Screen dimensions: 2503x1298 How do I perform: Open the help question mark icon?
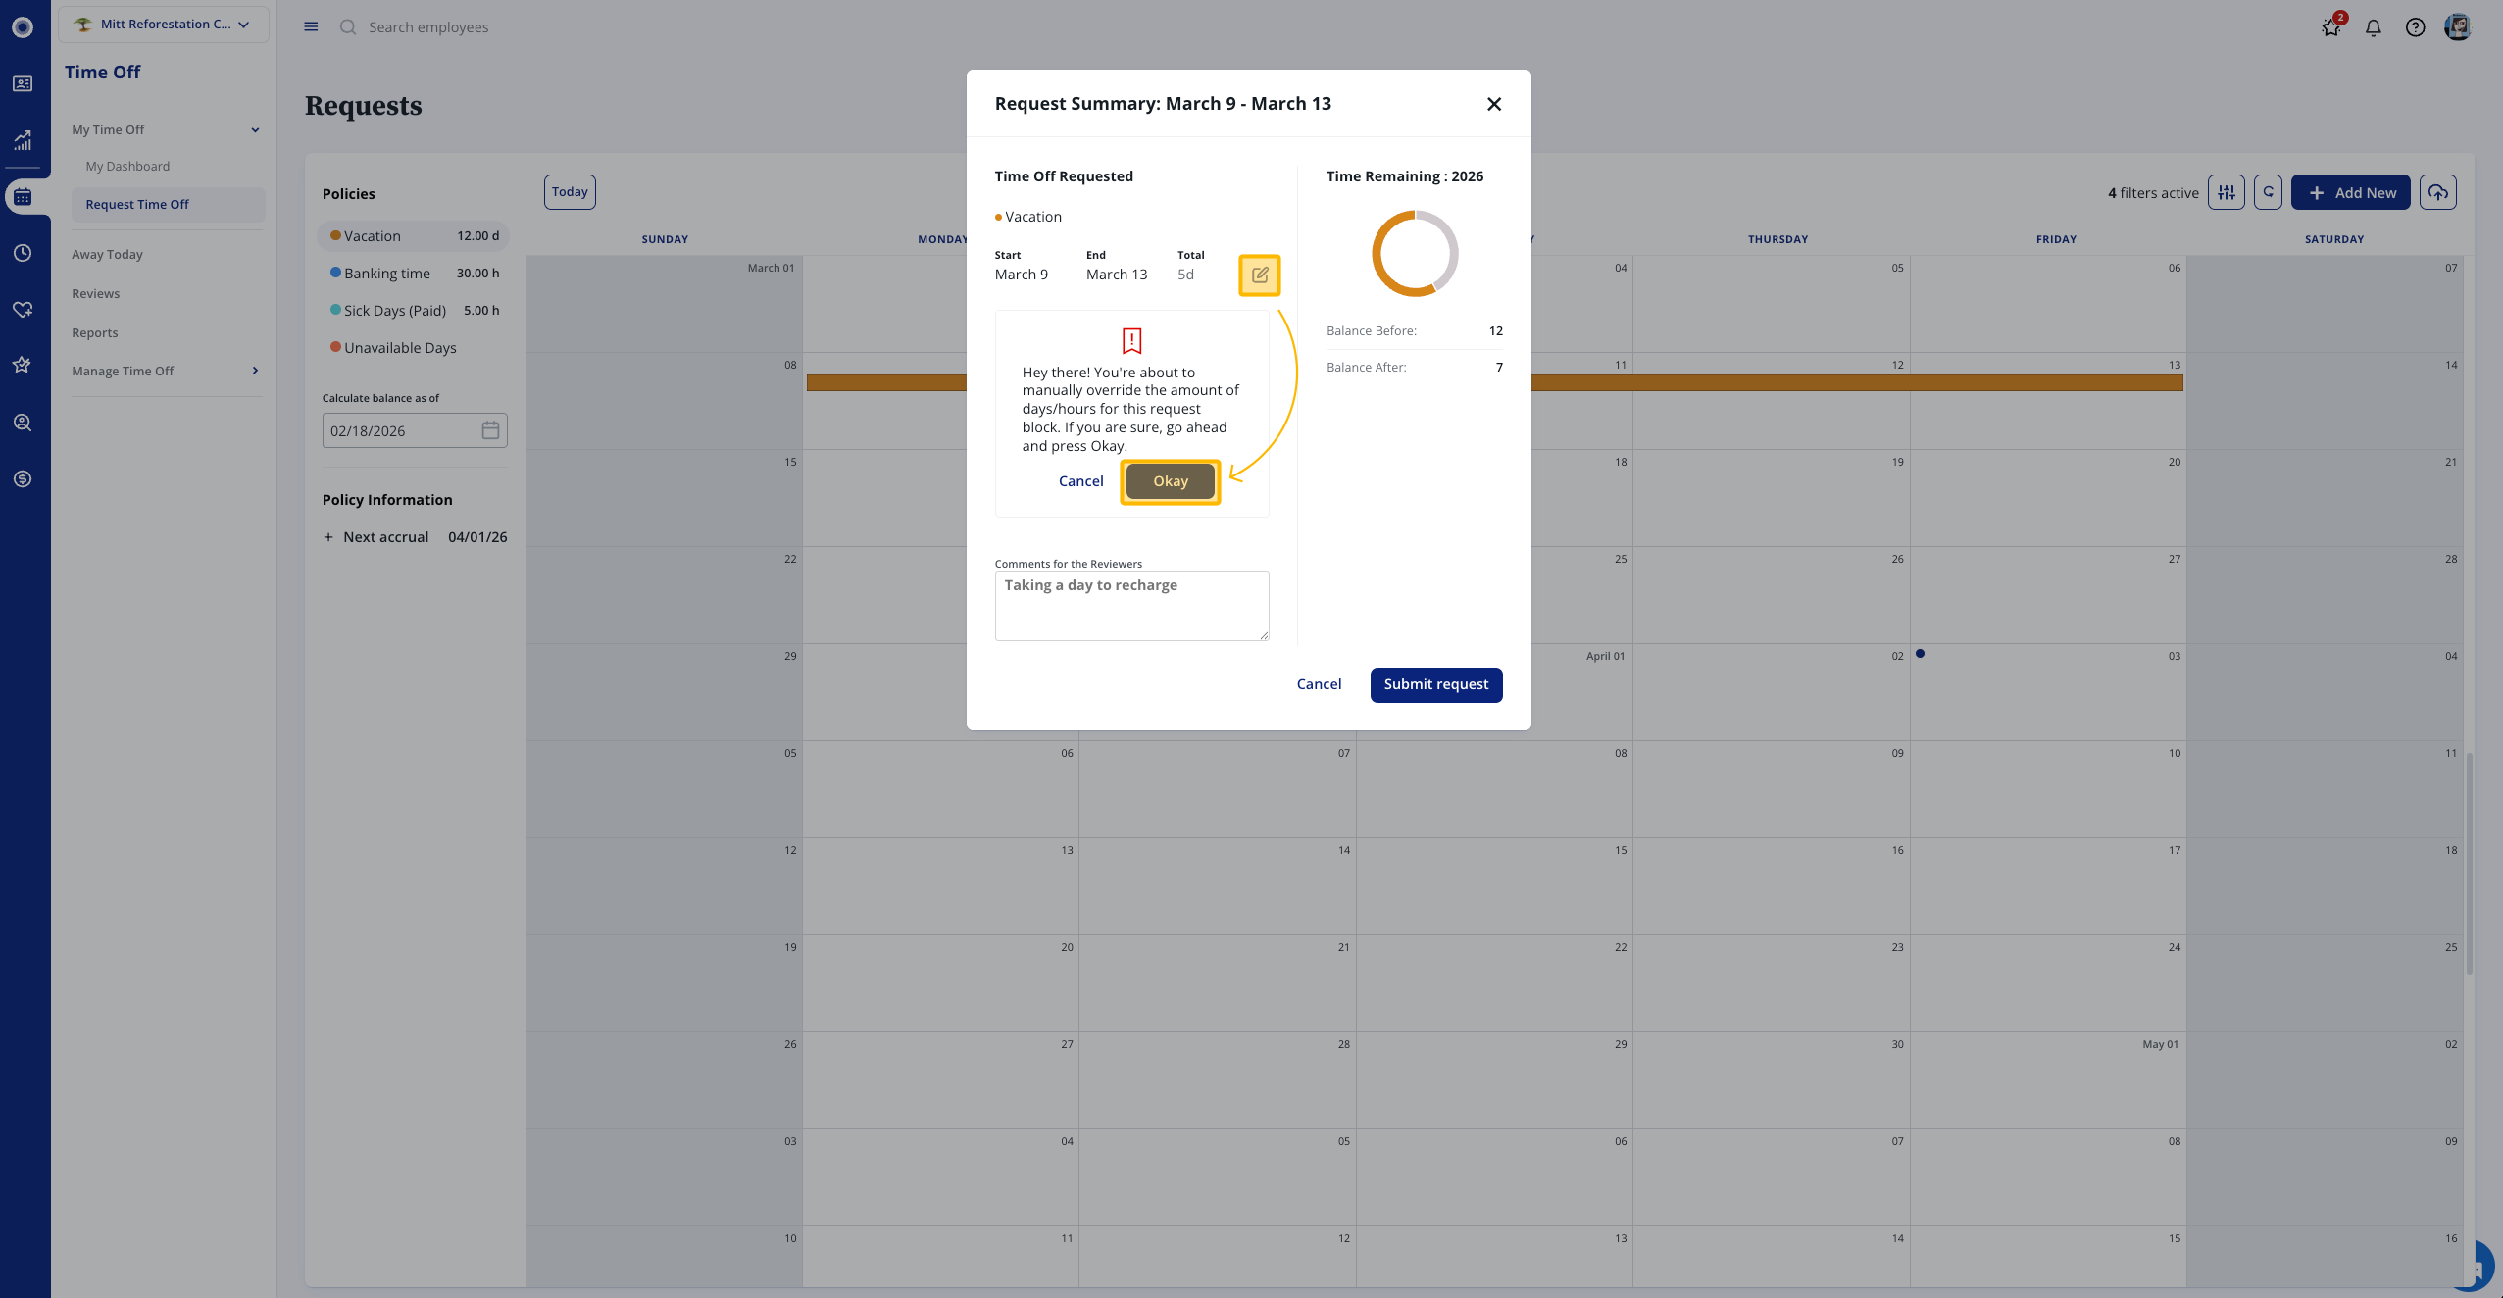[x=2415, y=27]
